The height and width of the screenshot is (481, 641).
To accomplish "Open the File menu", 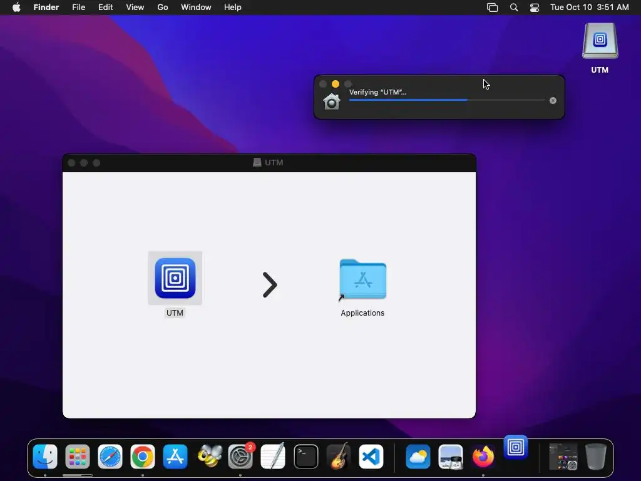I will pos(78,8).
